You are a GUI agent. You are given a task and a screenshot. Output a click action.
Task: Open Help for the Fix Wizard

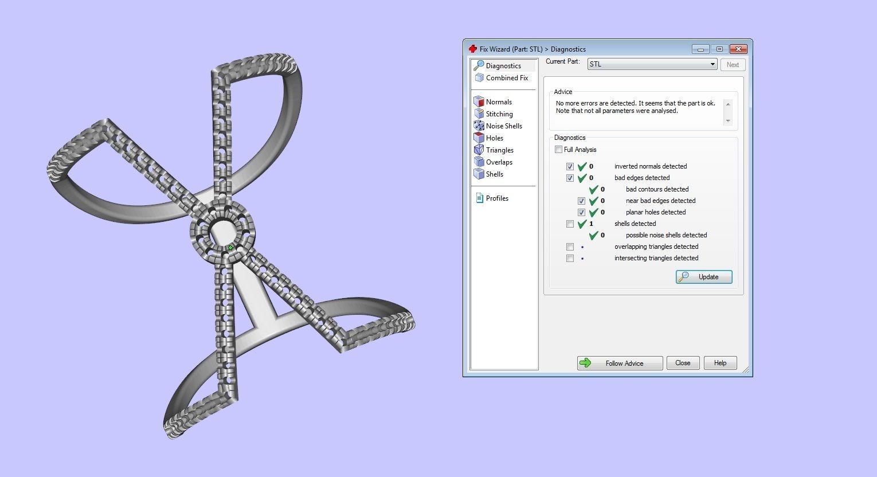pos(720,363)
